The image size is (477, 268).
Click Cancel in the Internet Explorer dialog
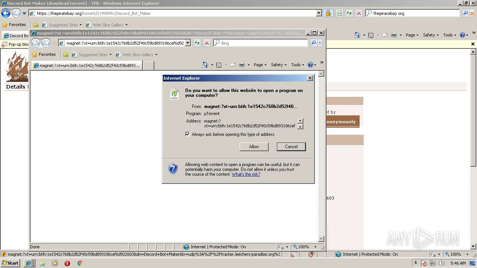(x=291, y=147)
